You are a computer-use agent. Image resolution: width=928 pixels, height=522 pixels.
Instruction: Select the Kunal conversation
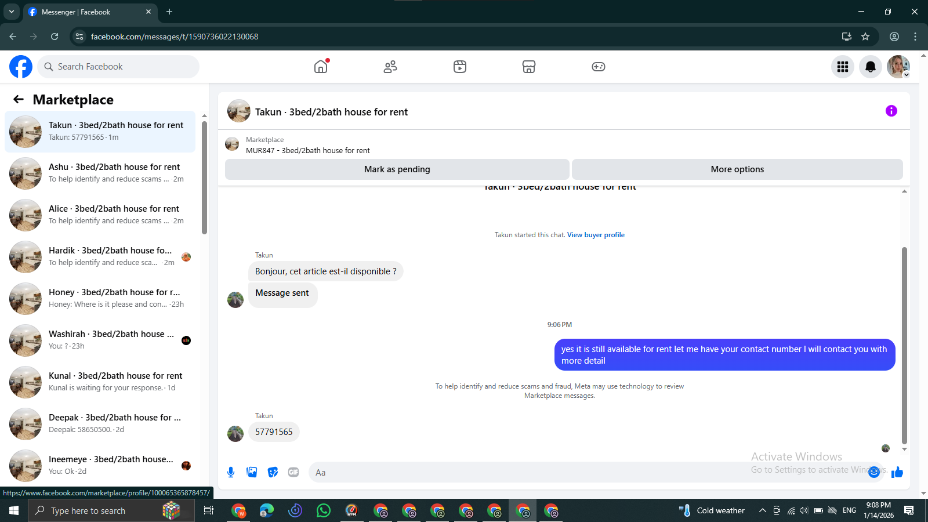coord(100,382)
